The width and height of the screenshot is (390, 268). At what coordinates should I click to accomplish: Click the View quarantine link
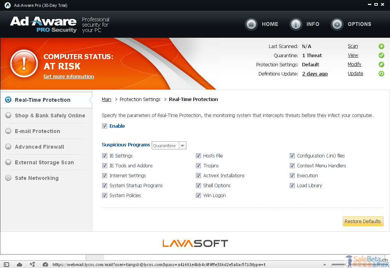353,55
